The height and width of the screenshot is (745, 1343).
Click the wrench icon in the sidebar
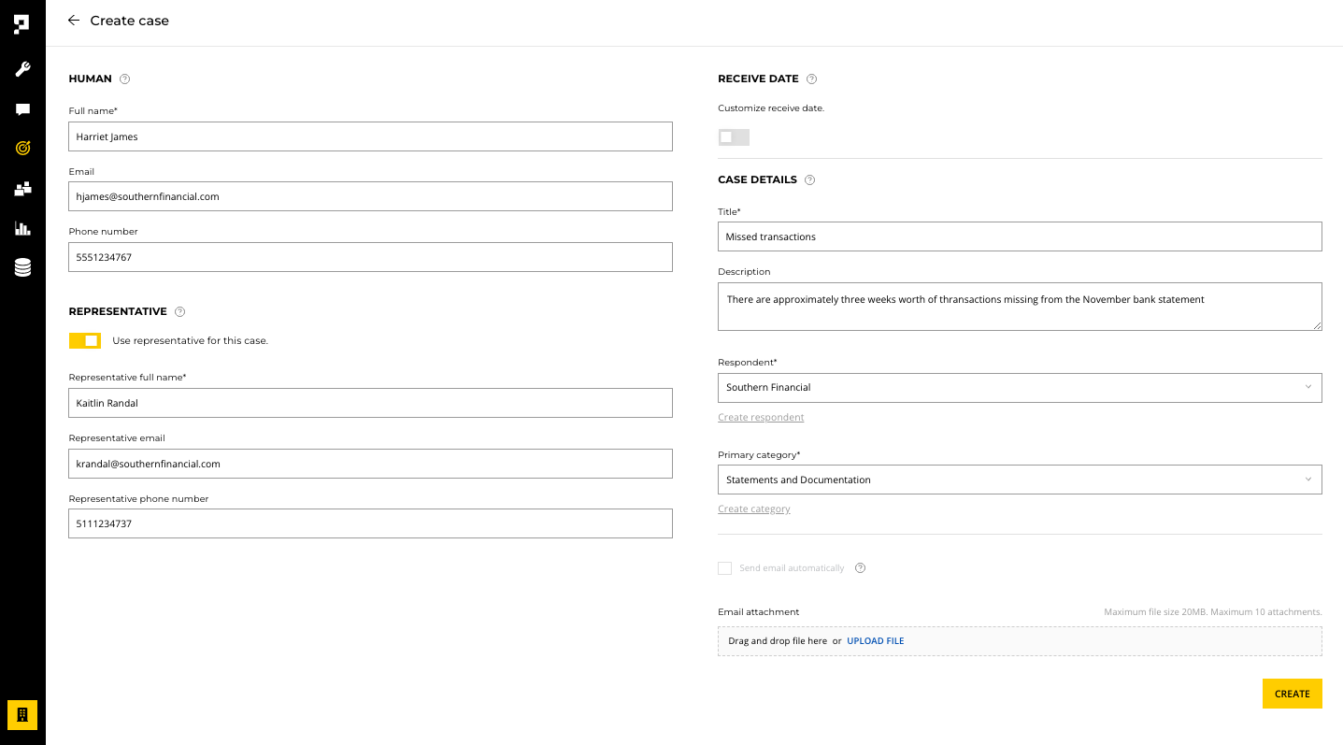22,69
